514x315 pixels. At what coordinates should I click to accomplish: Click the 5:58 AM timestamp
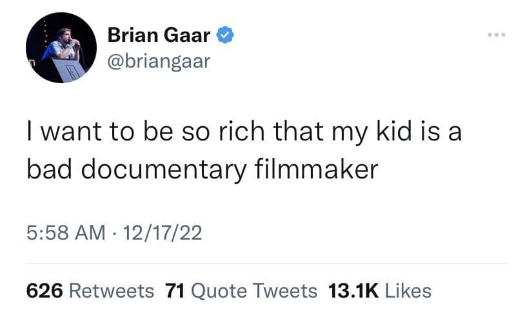pos(66,232)
